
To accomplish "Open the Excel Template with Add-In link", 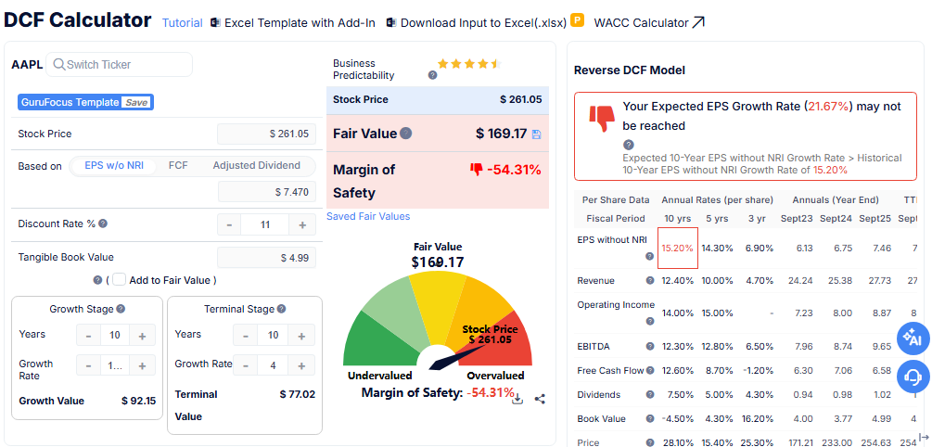I will point(300,22).
